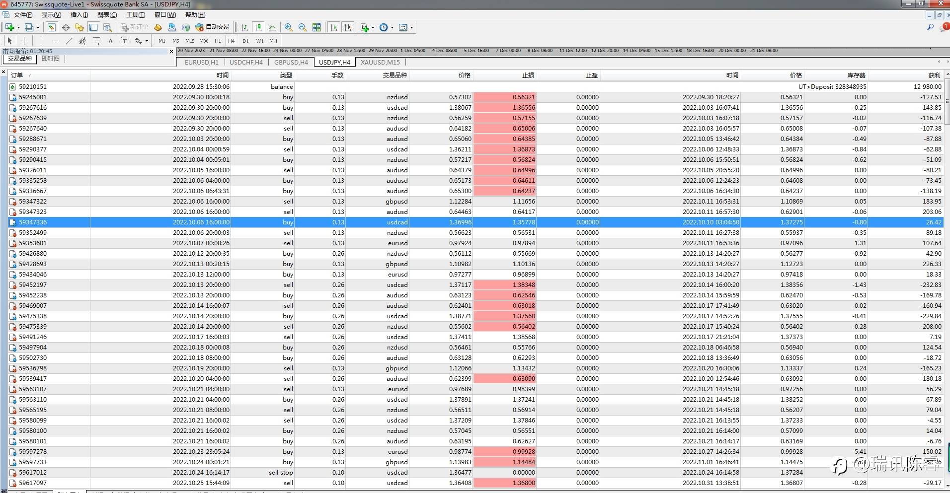Select order row 59428693 gbpusd buy
This screenshot has height=493, width=950.
click(x=33, y=264)
